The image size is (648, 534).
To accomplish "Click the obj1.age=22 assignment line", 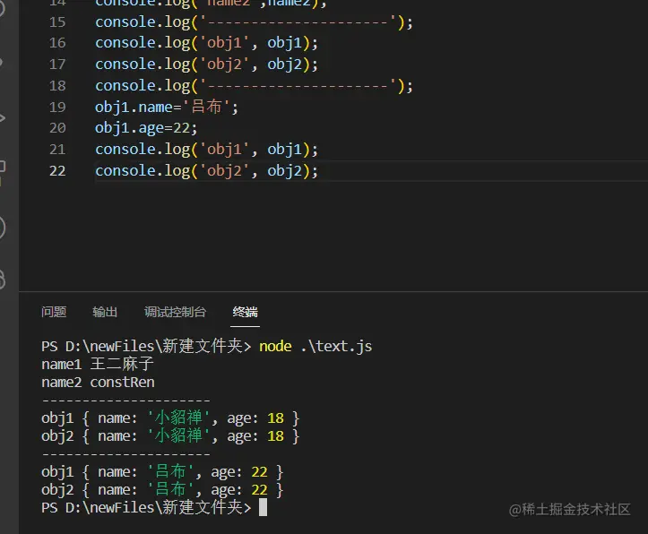I will point(146,128).
